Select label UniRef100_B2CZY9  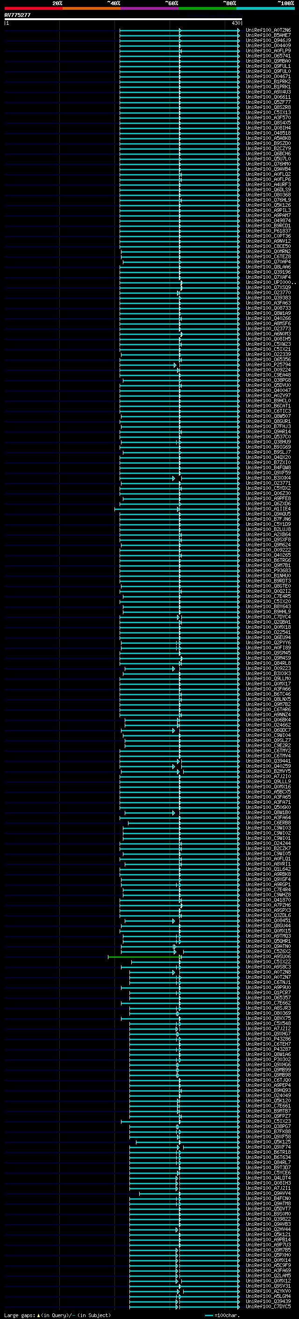pyautogui.click(x=268, y=148)
